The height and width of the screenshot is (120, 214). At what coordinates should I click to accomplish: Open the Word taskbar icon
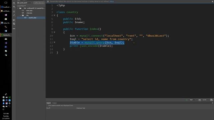point(6,31)
